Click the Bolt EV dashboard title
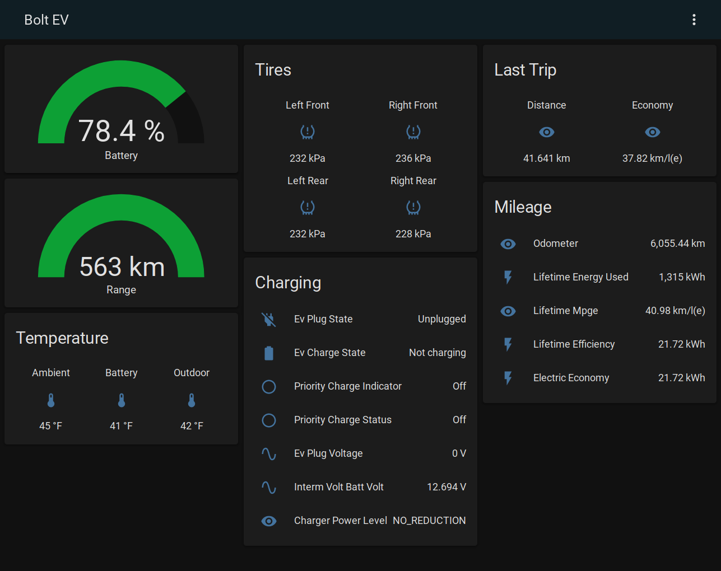The image size is (721, 571). [x=46, y=20]
